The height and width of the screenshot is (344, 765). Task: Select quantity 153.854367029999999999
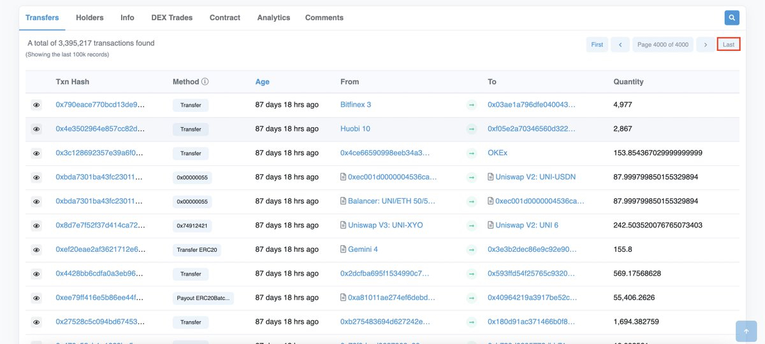coord(658,153)
